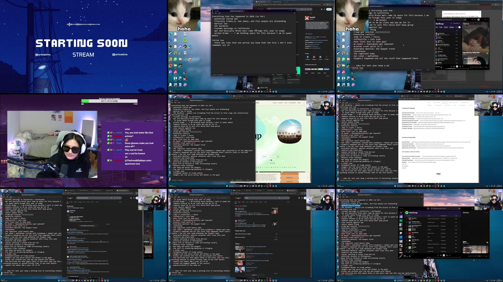Click play button in the Igloo player bar
This screenshot has width=503, height=282.
tap(444, 255)
